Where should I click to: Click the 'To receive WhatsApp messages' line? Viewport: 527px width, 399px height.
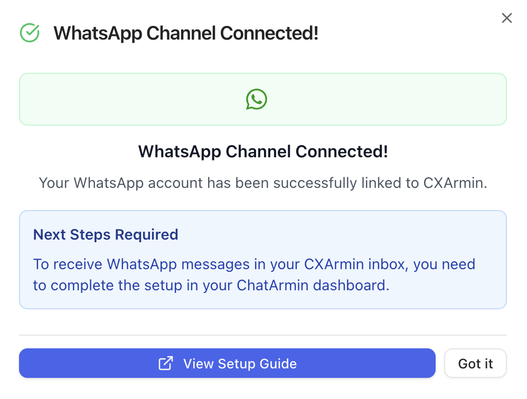point(158,264)
